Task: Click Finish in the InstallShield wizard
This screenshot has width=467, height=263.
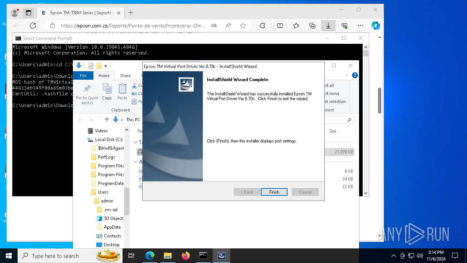Action: click(x=274, y=192)
